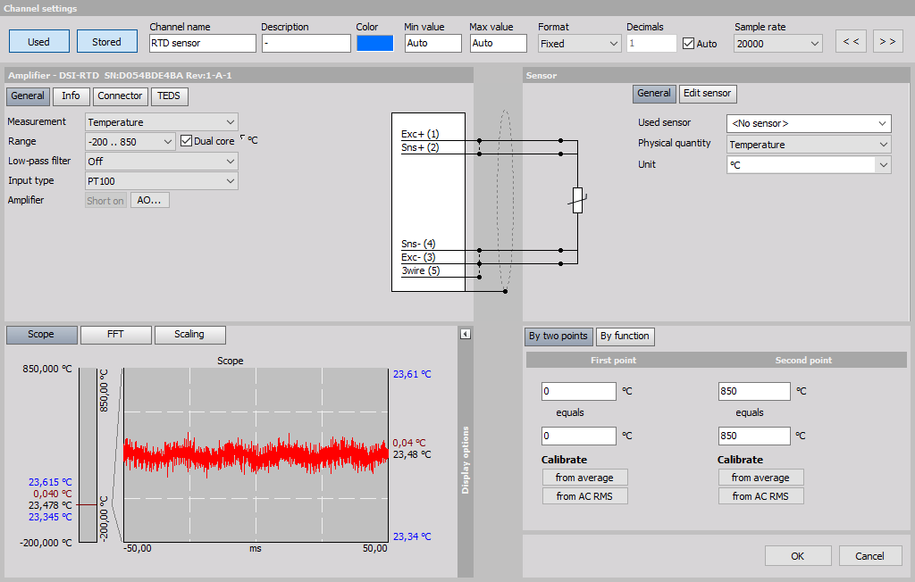This screenshot has width=915, height=582.
Task: Click the Decimals number field
Action: [x=651, y=43]
